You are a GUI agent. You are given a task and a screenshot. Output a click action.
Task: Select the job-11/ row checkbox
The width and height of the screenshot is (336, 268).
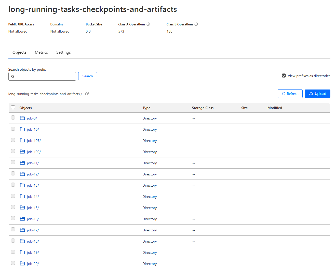13,162
